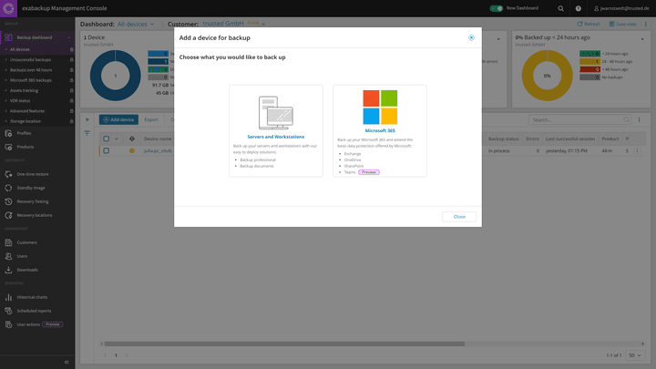656x369 pixels.
Task: Select Backups over 48 hours view
Action: 31,70
